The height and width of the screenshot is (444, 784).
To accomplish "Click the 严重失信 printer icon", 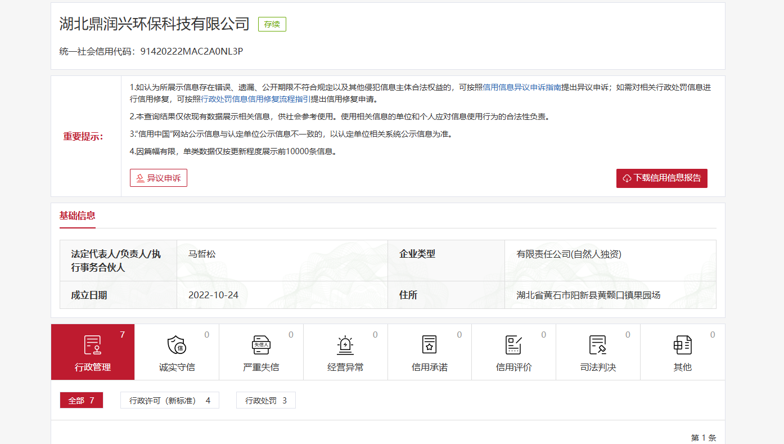I will pyautogui.click(x=261, y=344).
